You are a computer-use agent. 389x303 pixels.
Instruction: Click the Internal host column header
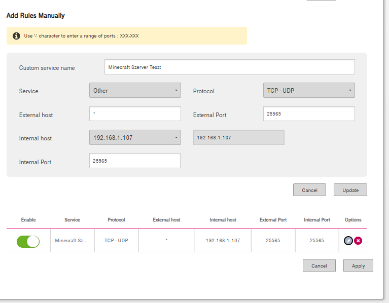click(x=223, y=220)
